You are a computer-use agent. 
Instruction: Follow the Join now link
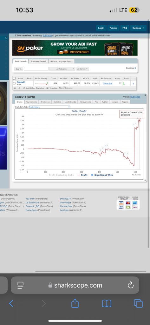[x=47, y=36]
